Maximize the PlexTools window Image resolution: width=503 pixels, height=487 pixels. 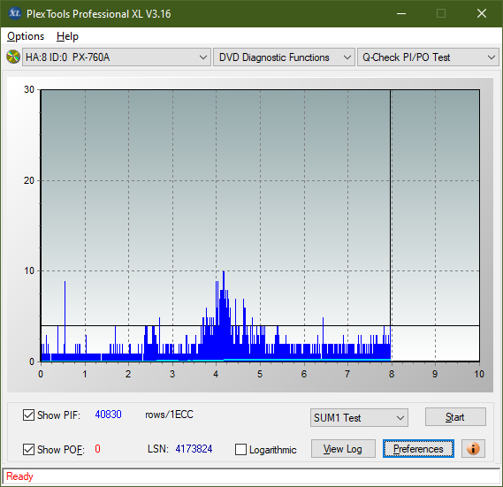coord(441,13)
